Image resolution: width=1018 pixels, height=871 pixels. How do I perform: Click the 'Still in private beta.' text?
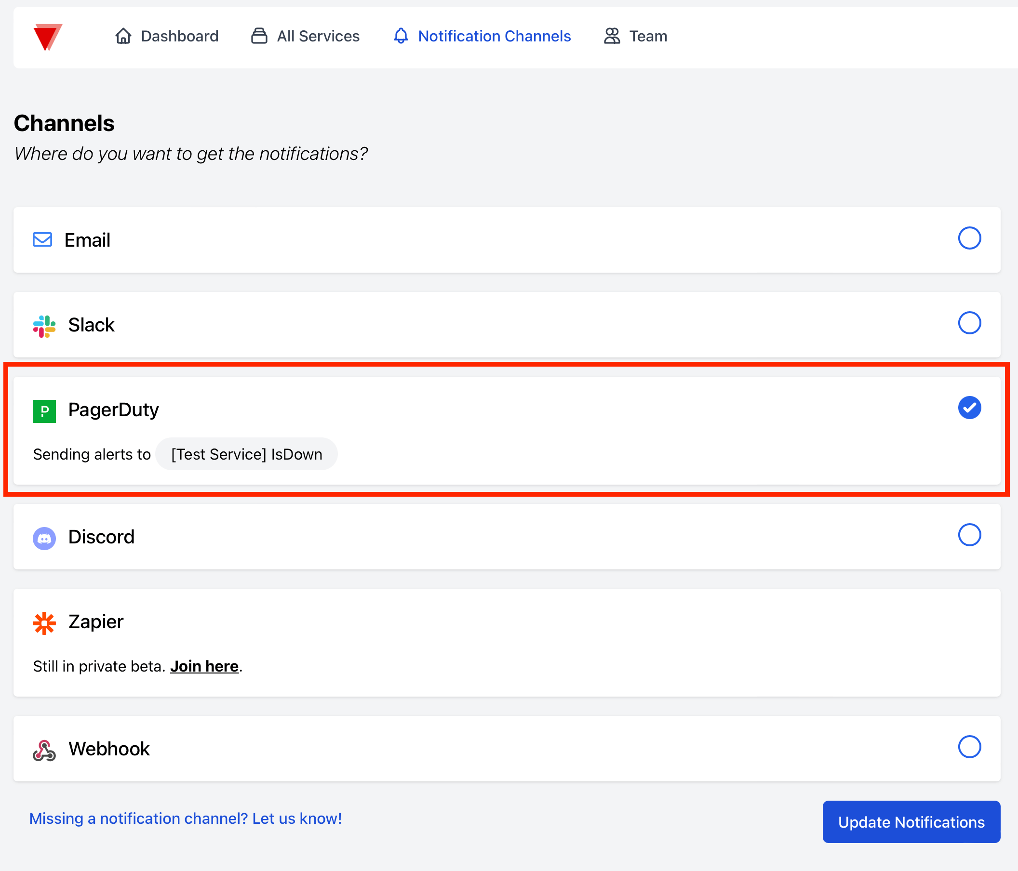pyautogui.click(x=99, y=666)
